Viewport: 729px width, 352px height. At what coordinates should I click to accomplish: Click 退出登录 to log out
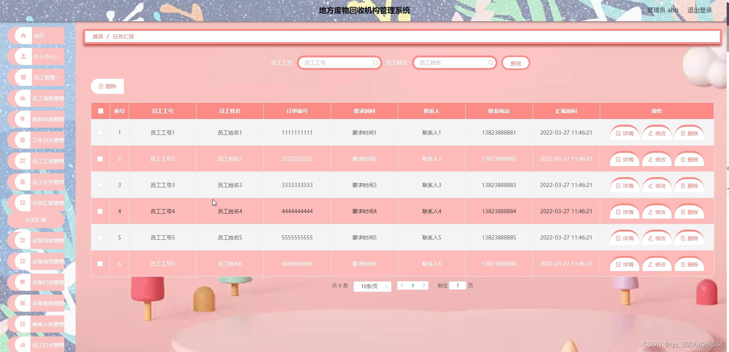[700, 10]
